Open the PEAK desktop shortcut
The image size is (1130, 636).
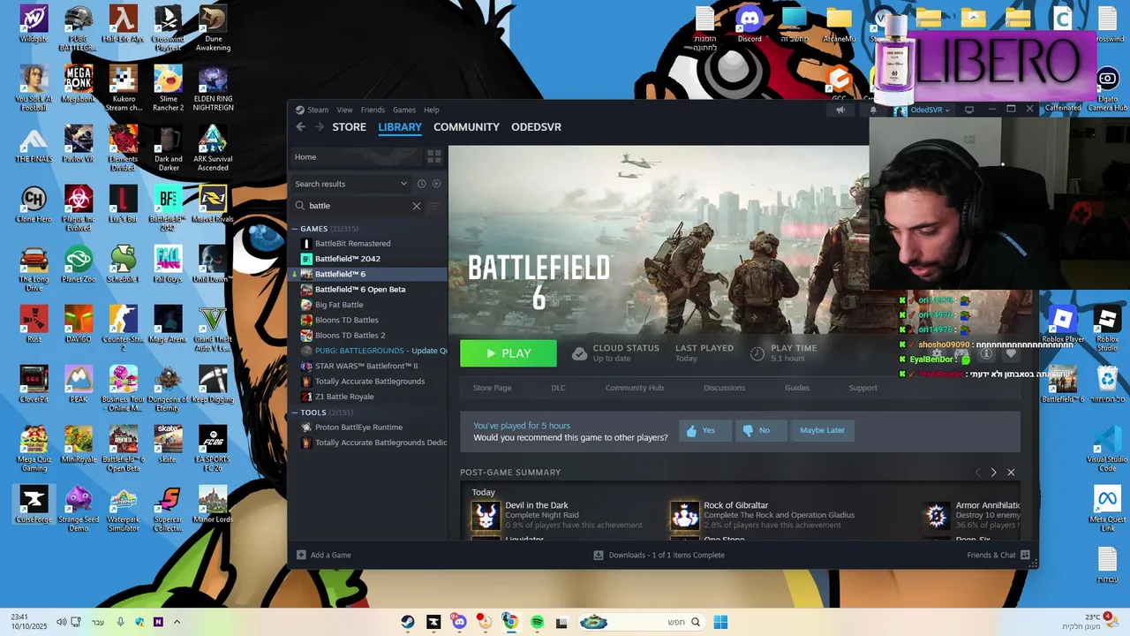click(78, 384)
